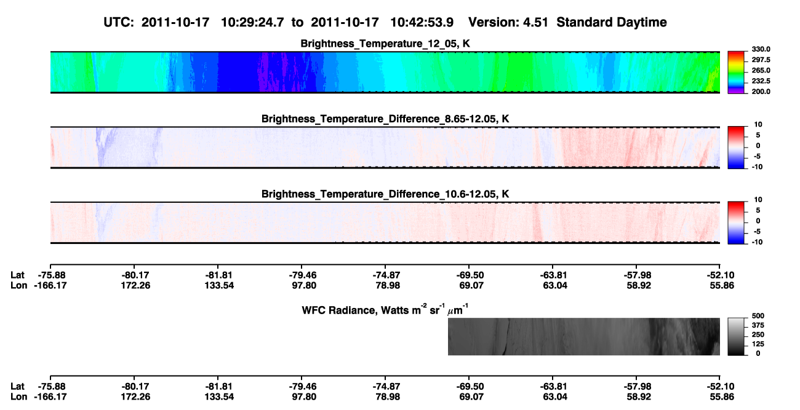The image size is (800, 410).
Task: Click the "Lat" label of the axis below the WFC panel
Action: pyautogui.click(x=17, y=386)
